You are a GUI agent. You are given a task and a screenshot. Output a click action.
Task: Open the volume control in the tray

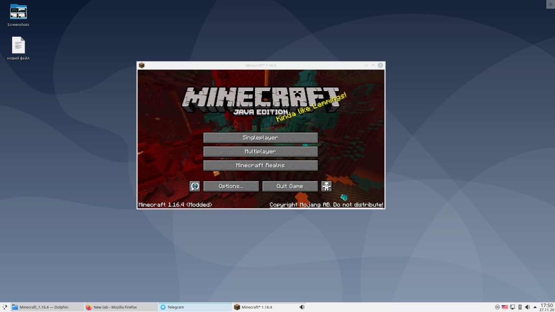527,307
